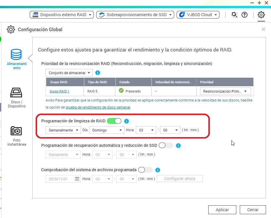271x218 pixels.
Task: Open Dispositivo externo RAID menu
Action: coord(62,15)
